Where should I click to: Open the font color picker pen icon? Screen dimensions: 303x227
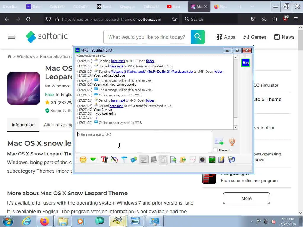(115, 160)
